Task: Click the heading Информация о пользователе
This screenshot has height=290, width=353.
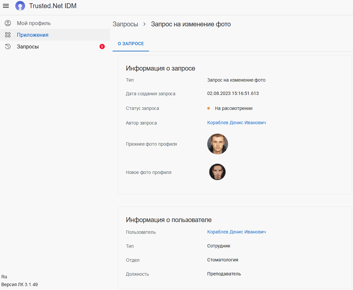Action: click(x=169, y=219)
